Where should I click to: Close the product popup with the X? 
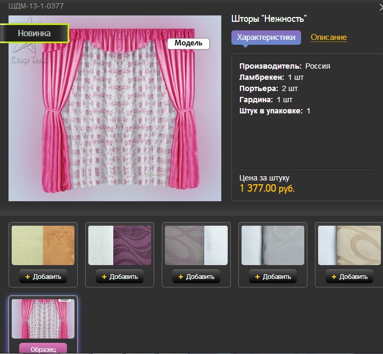click(380, 6)
